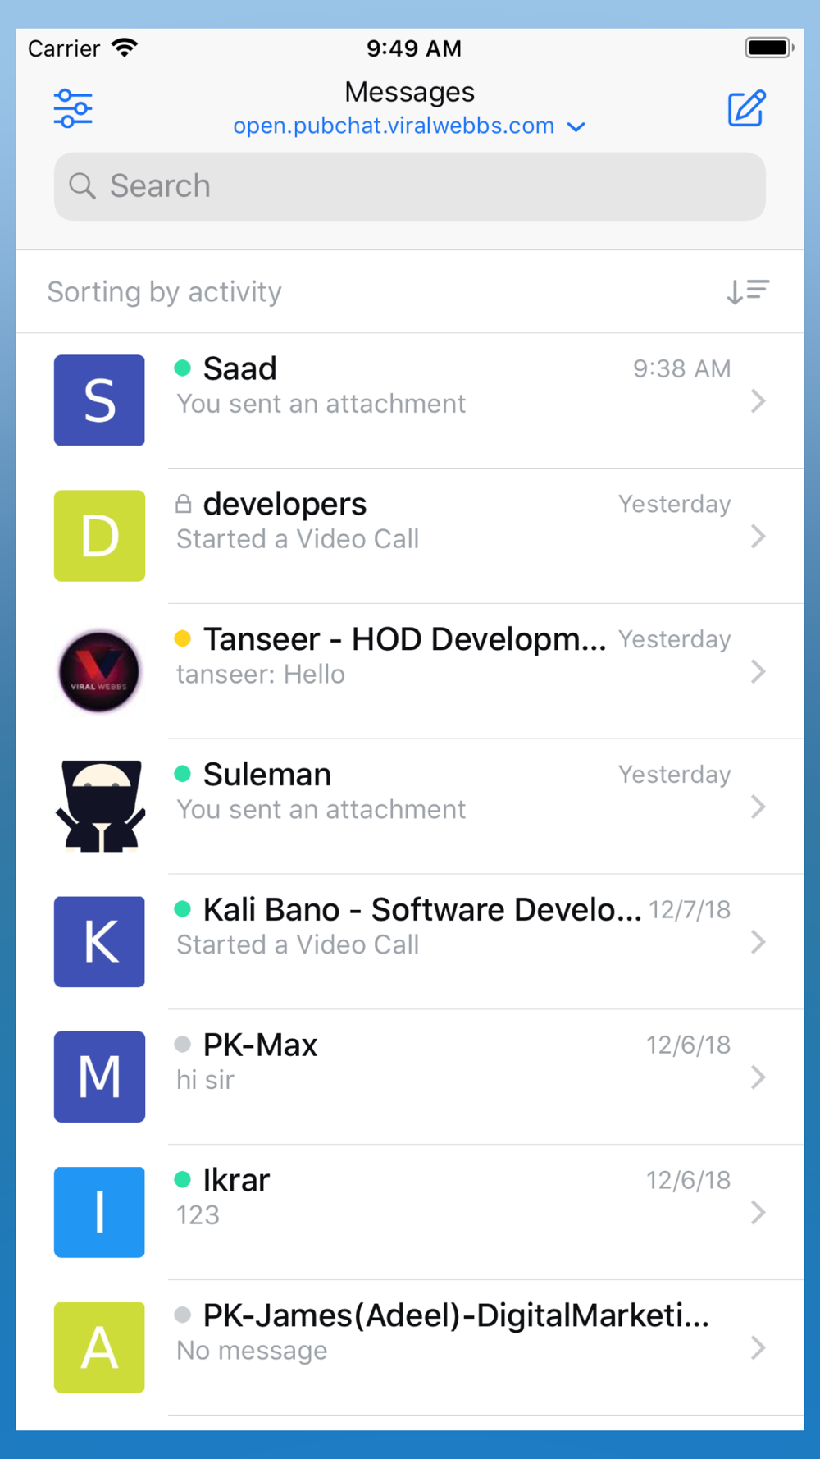Toggle sort order icon beside Sorting by activity
The width and height of the screenshot is (820, 1459).
(748, 291)
